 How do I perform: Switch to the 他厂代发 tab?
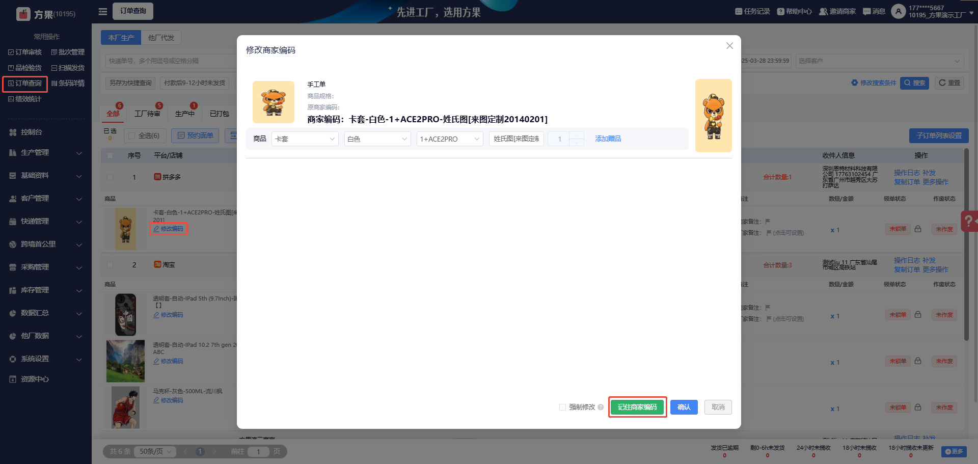[161, 38]
